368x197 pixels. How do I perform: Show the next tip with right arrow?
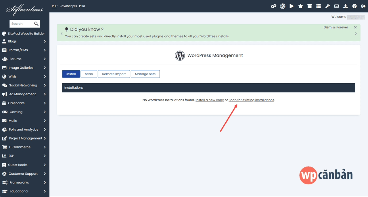[x=356, y=34]
